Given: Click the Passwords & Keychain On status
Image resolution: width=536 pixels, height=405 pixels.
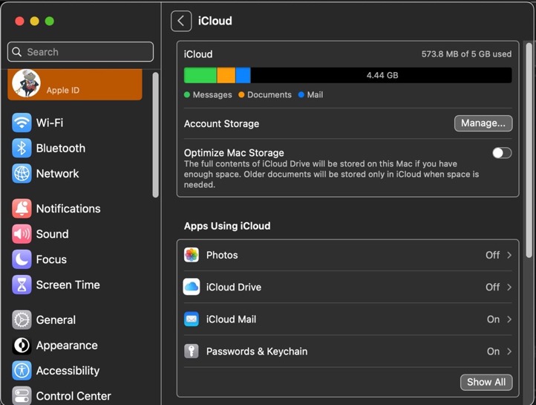Looking at the screenshot, I should (493, 351).
